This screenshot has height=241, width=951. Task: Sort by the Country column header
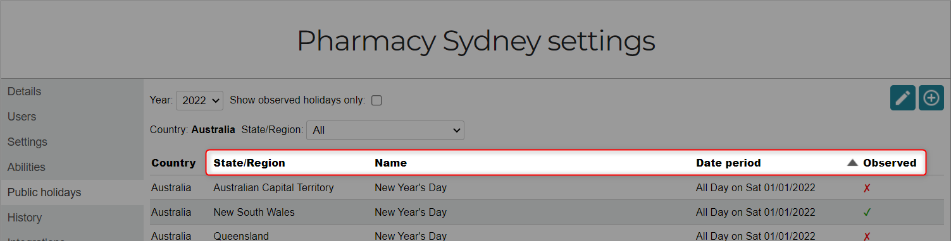click(x=173, y=163)
